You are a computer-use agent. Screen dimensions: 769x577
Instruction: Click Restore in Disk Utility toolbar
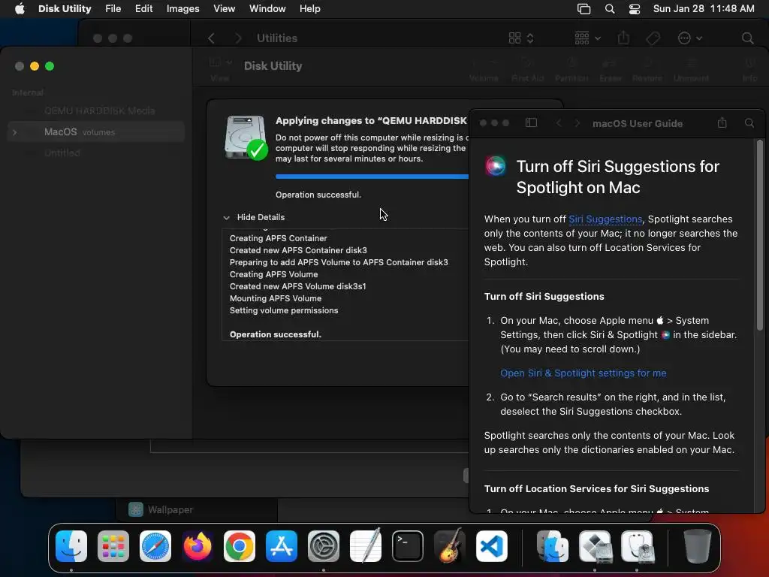point(647,70)
